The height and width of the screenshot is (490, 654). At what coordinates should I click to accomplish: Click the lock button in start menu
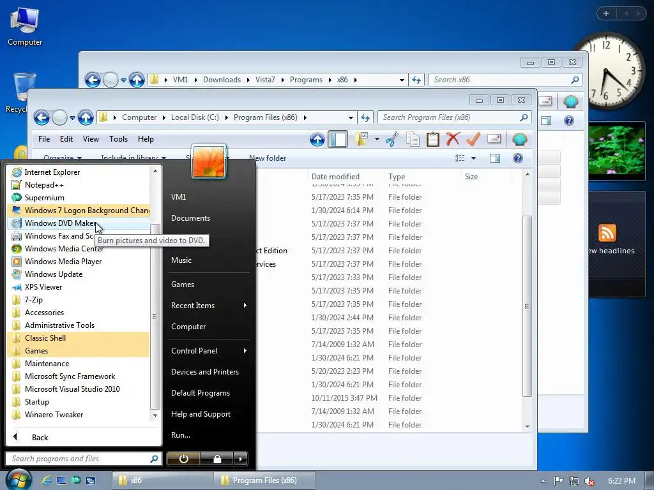click(x=217, y=459)
